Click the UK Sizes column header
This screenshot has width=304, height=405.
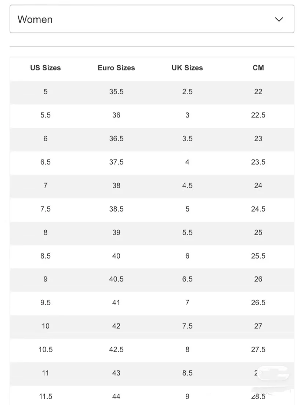tap(187, 67)
